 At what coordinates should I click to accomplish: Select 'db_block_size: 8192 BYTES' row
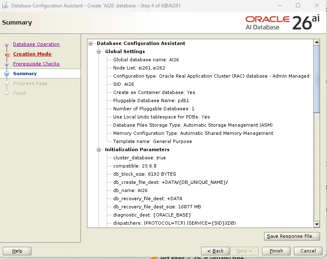click(145, 174)
